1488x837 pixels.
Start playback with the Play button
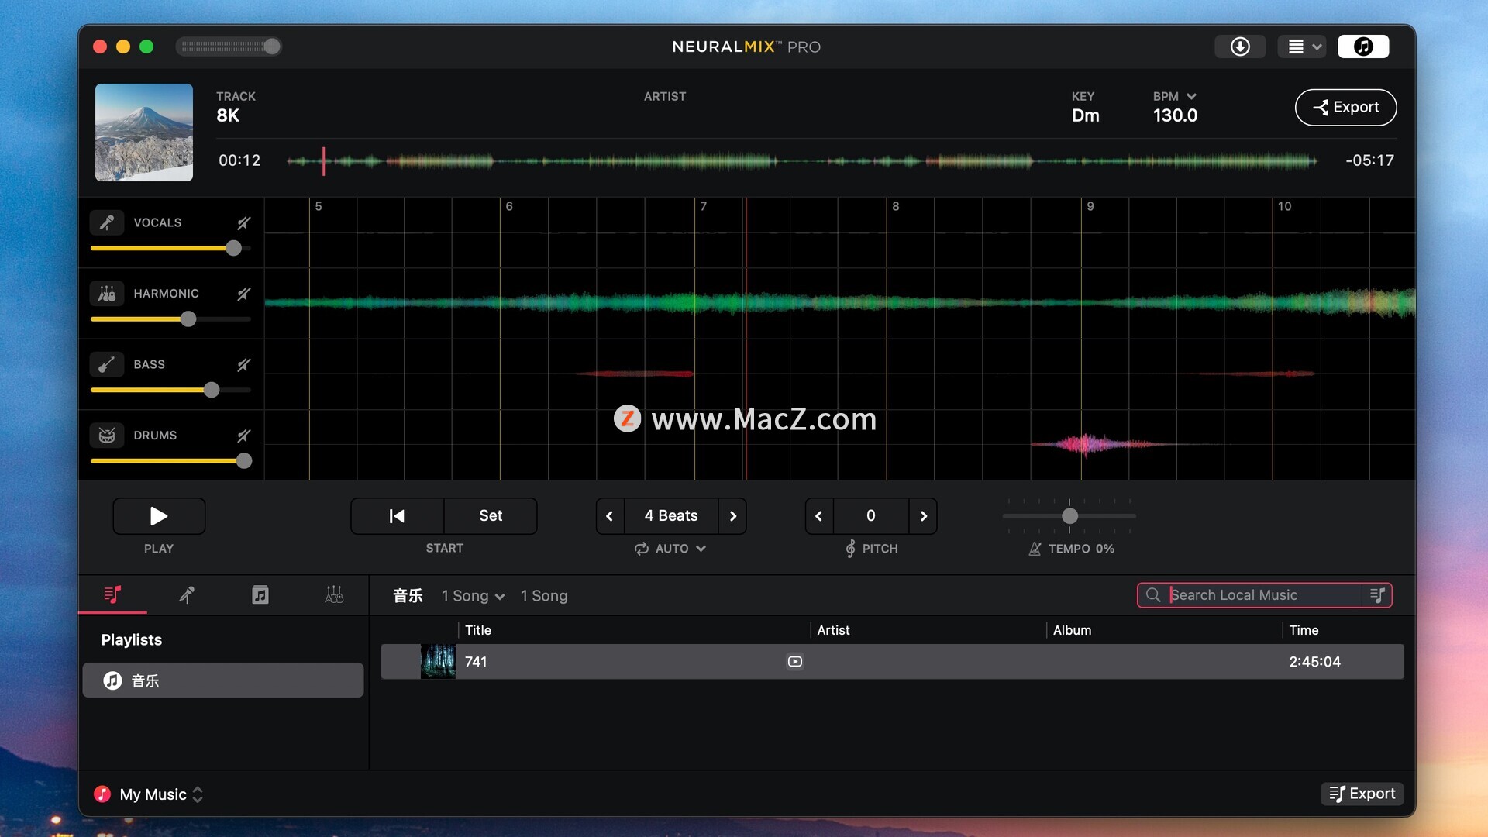tap(159, 516)
